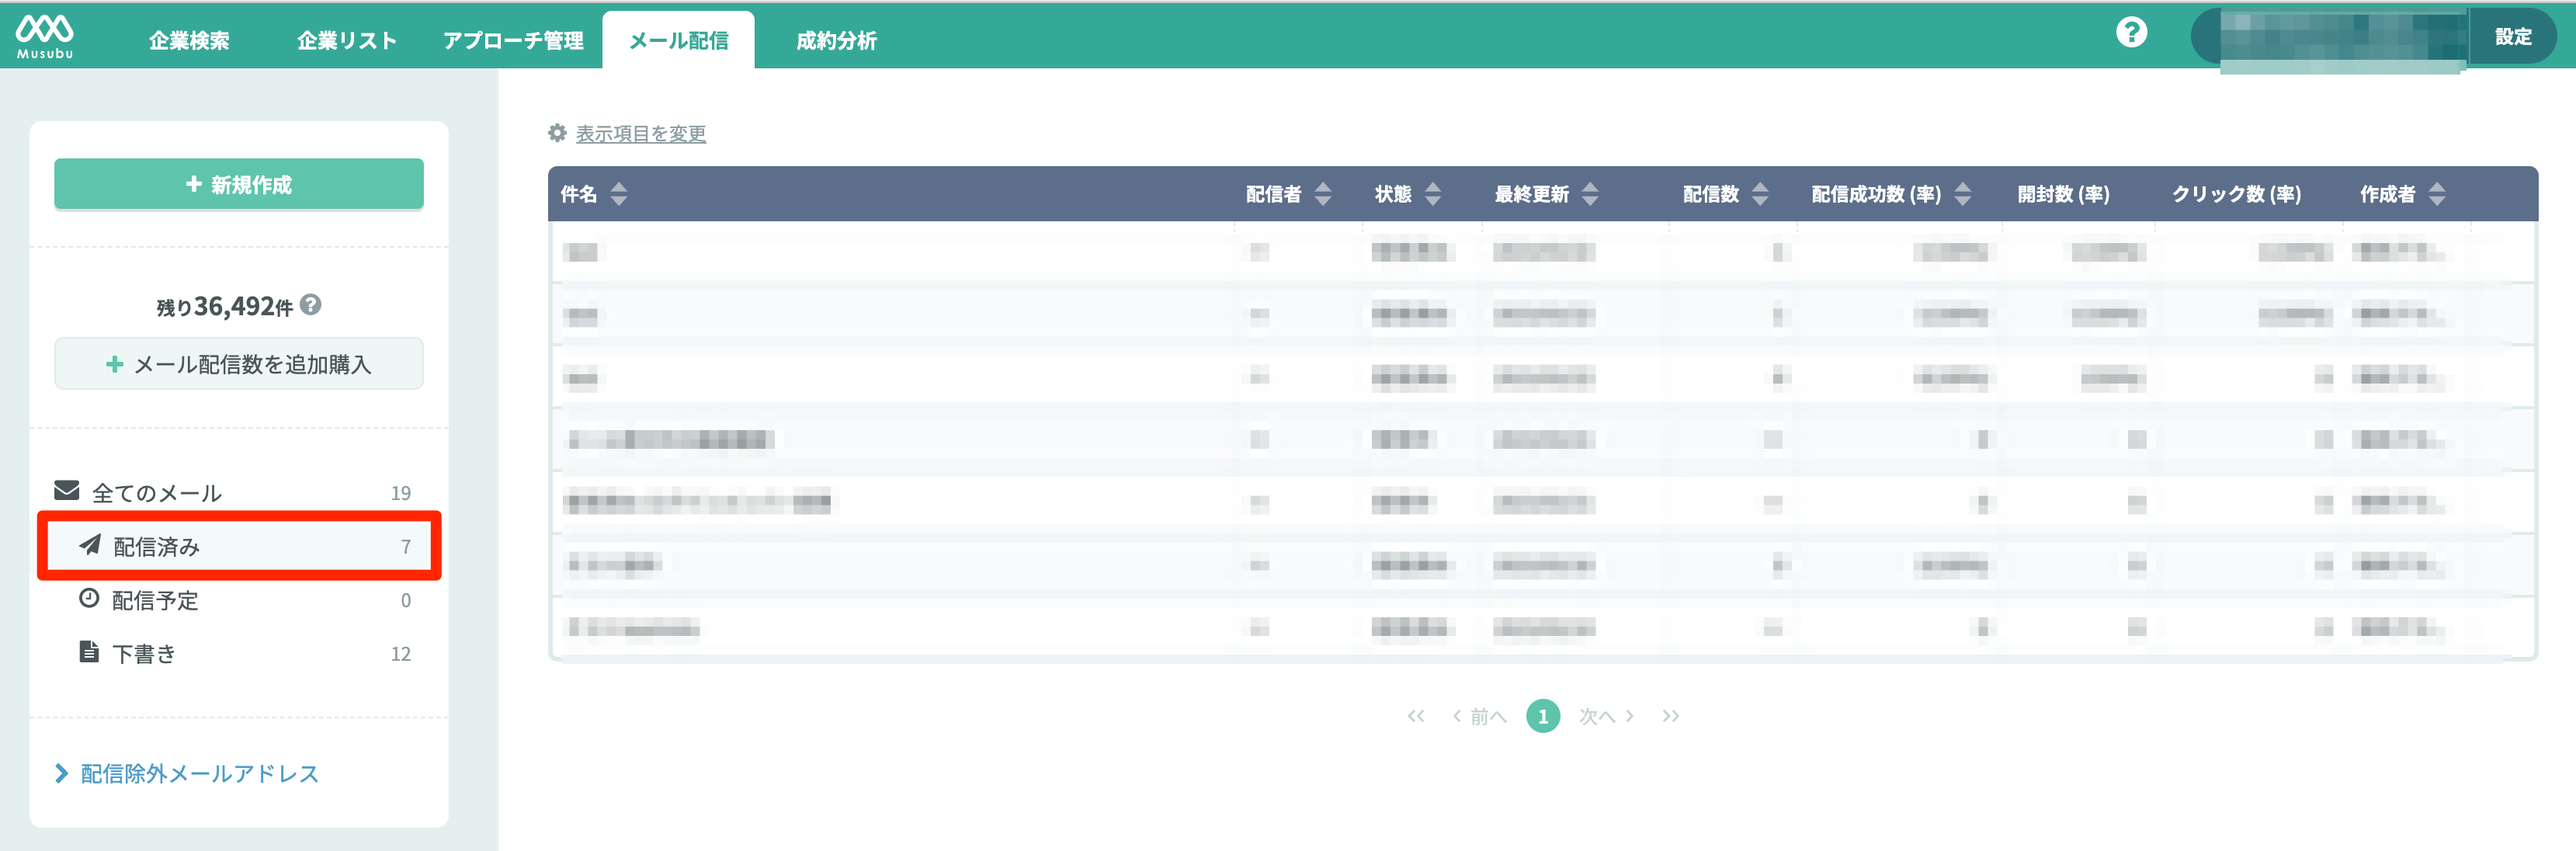The width and height of the screenshot is (2576, 851).
Task: Expand chevron beside 配信除外メールアドレス
Action: pos(62,773)
